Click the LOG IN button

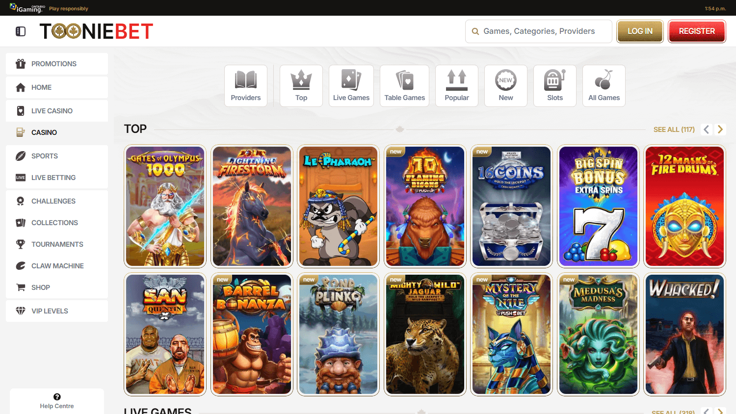pyautogui.click(x=640, y=31)
